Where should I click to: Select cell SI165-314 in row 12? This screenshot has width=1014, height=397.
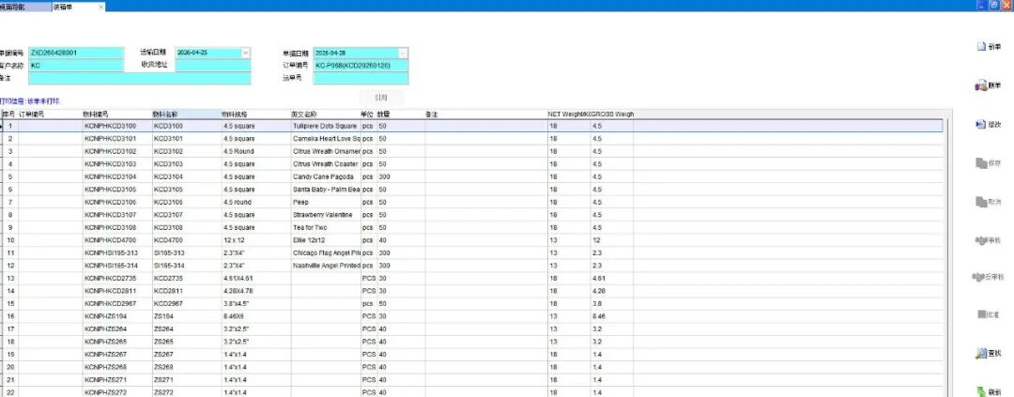pyautogui.click(x=186, y=266)
